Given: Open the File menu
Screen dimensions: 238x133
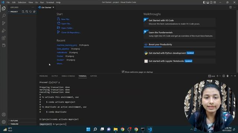Looking at the screenshot, I should click(x=8, y=2).
